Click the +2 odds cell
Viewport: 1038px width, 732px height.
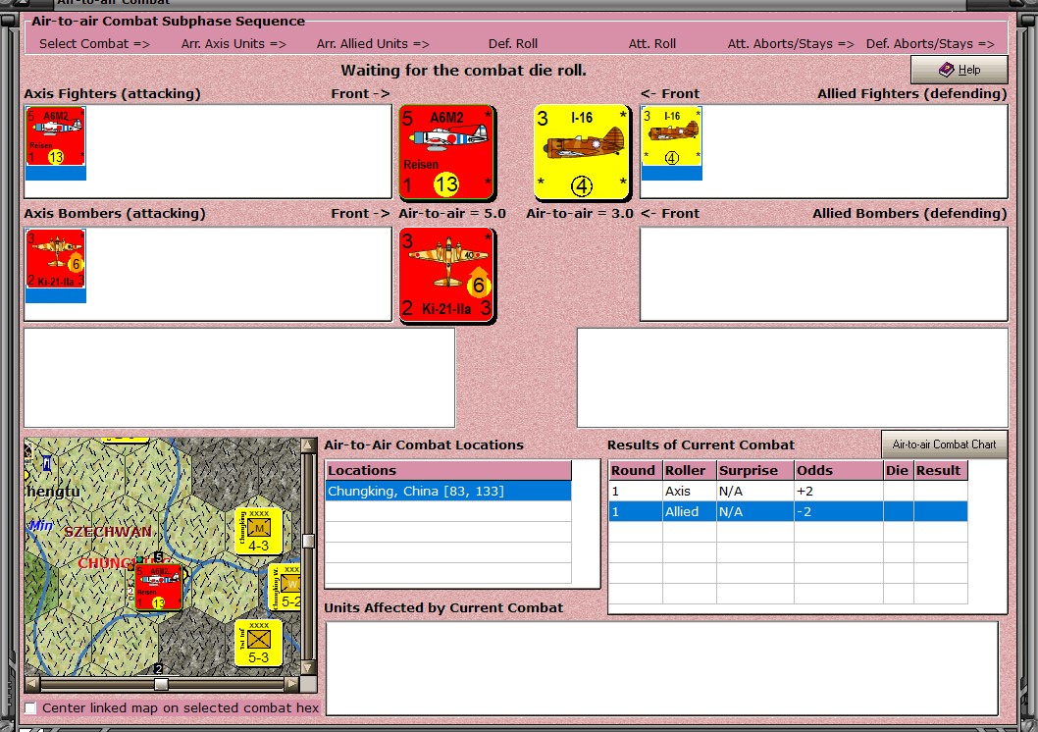click(838, 491)
